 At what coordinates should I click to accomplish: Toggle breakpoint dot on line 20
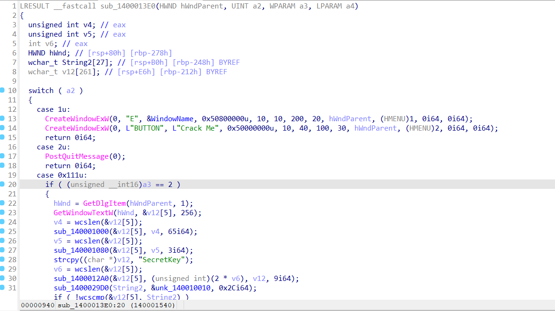pos(2,185)
